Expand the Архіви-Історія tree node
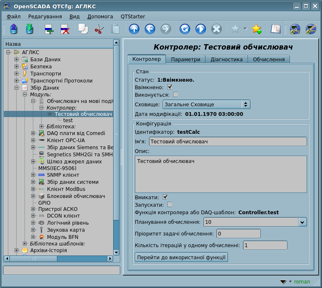 17,250
